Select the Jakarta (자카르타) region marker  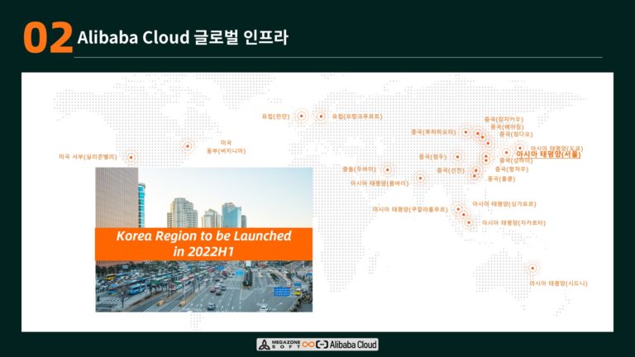click(469, 221)
